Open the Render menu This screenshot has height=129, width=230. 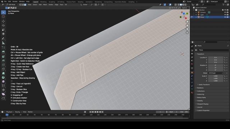coord(15,1)
